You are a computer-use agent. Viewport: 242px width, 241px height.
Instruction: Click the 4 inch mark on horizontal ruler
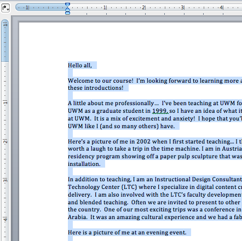tap(221, 8)
